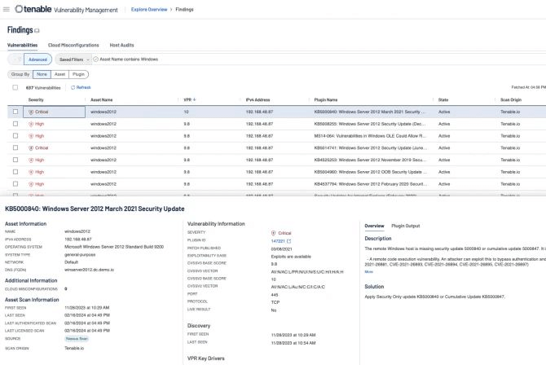546x365 pixels.
Task: Open the Plugin Output tab
Action: (406, 226)
